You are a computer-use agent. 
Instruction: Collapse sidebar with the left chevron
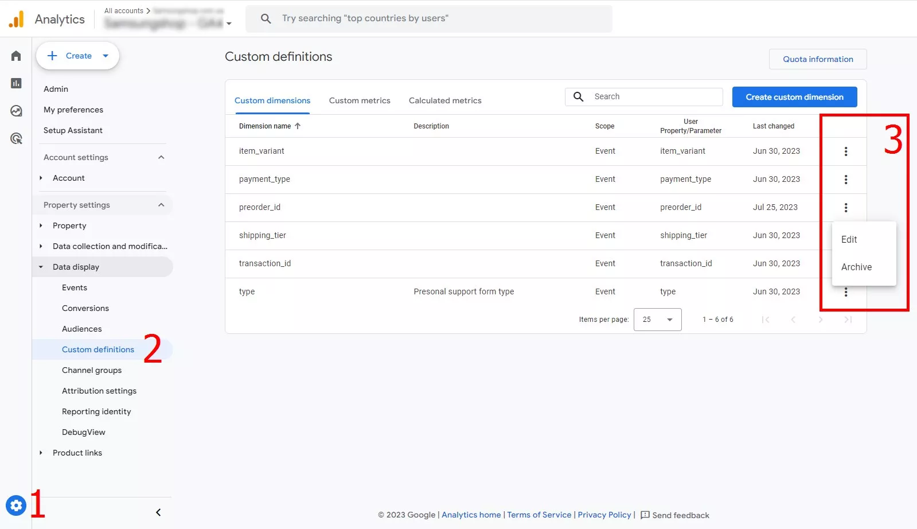(158, 512)
